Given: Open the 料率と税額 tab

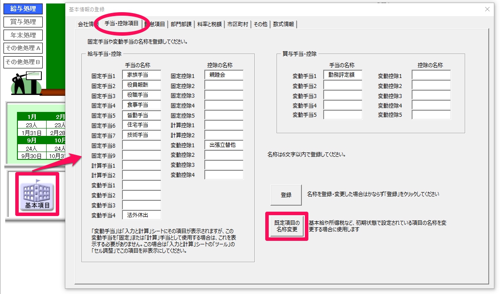Looking at the screenshot, I should click(x=209, y=24).
